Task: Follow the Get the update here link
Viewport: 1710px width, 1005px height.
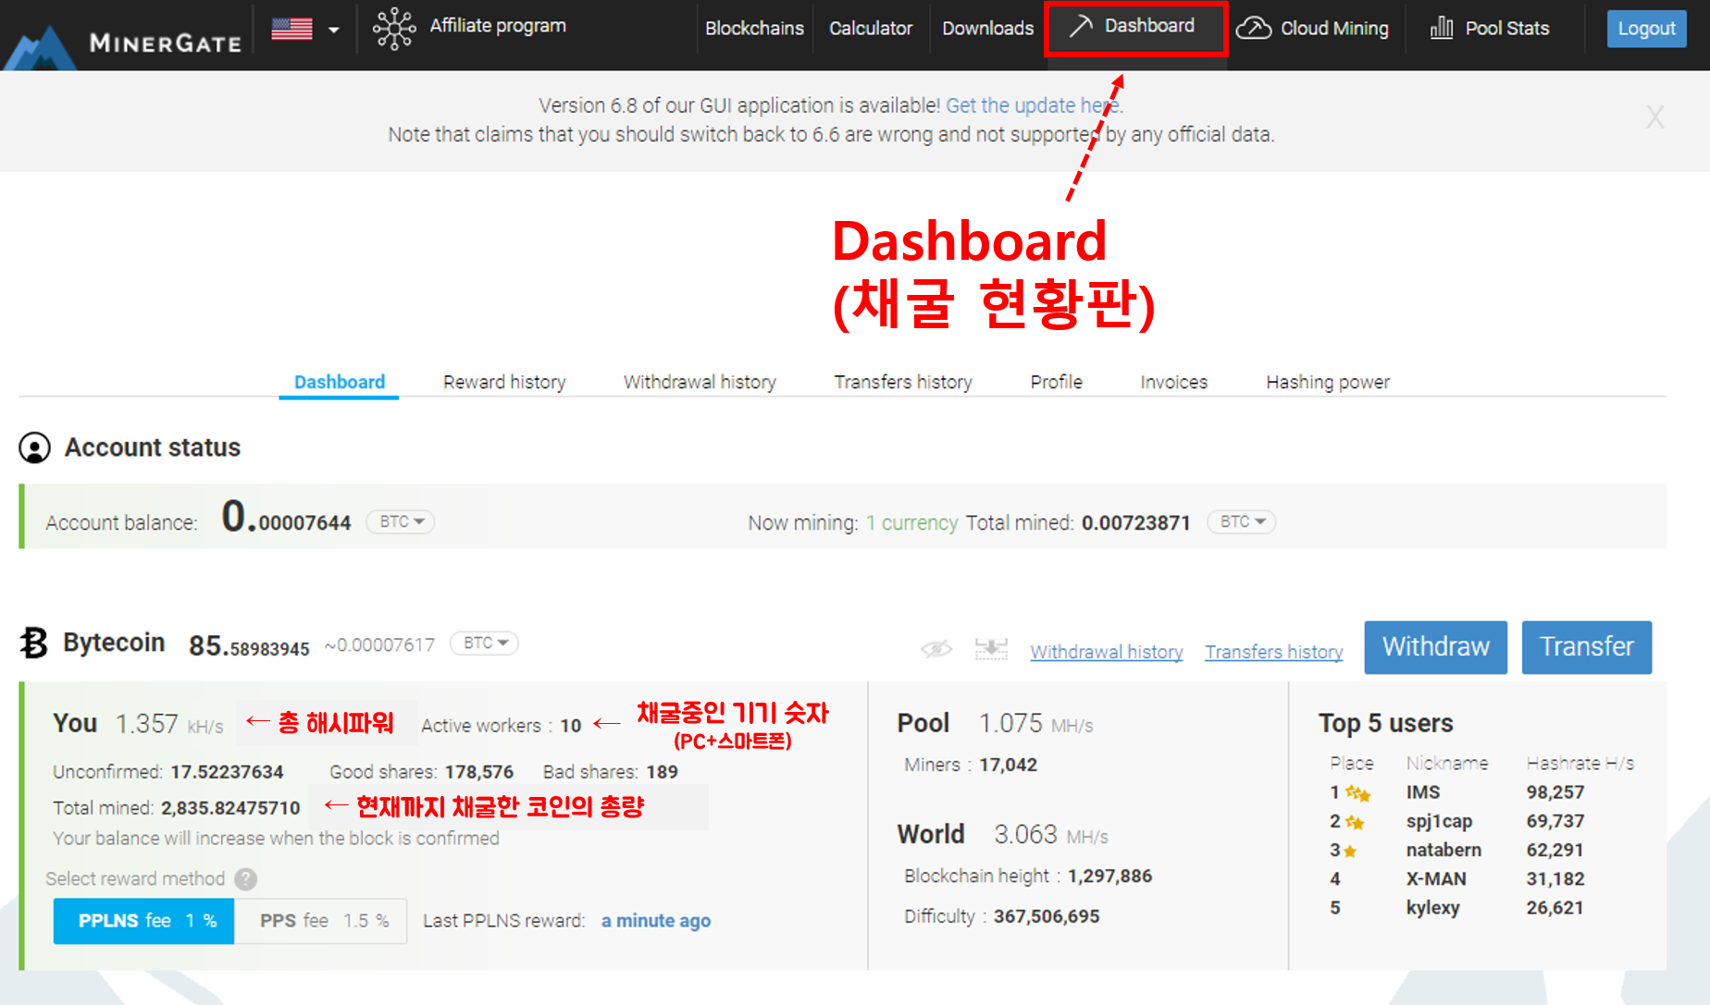Action: 1034,105
